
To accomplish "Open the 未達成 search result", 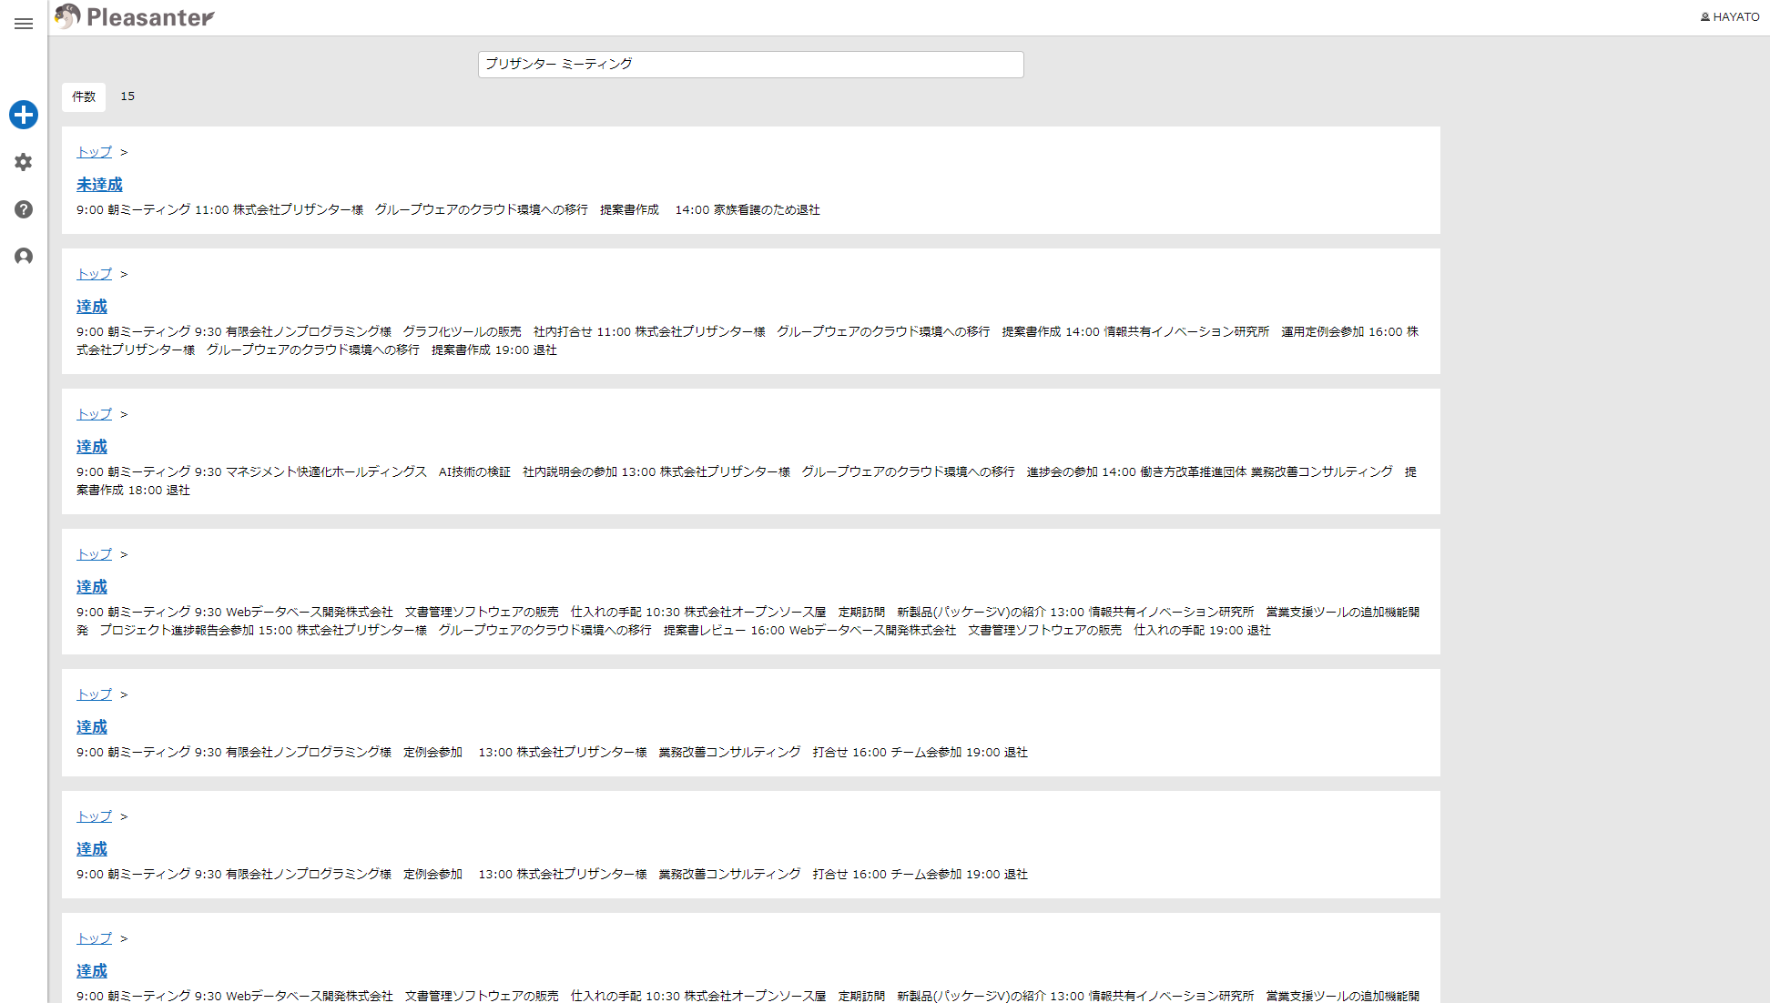I will pyautogui.click(x=99, y=185).
